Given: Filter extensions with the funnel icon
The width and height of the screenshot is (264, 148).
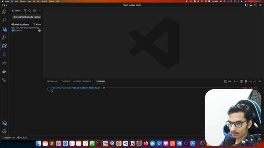Looking at the screenshot, I should (x=25, y=11).
